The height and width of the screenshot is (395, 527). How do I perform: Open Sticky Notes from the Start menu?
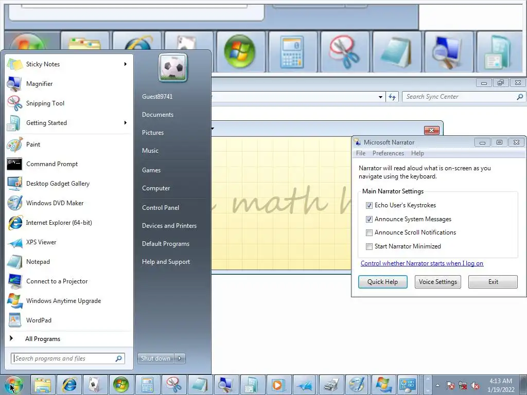click(x=68, y=64)
